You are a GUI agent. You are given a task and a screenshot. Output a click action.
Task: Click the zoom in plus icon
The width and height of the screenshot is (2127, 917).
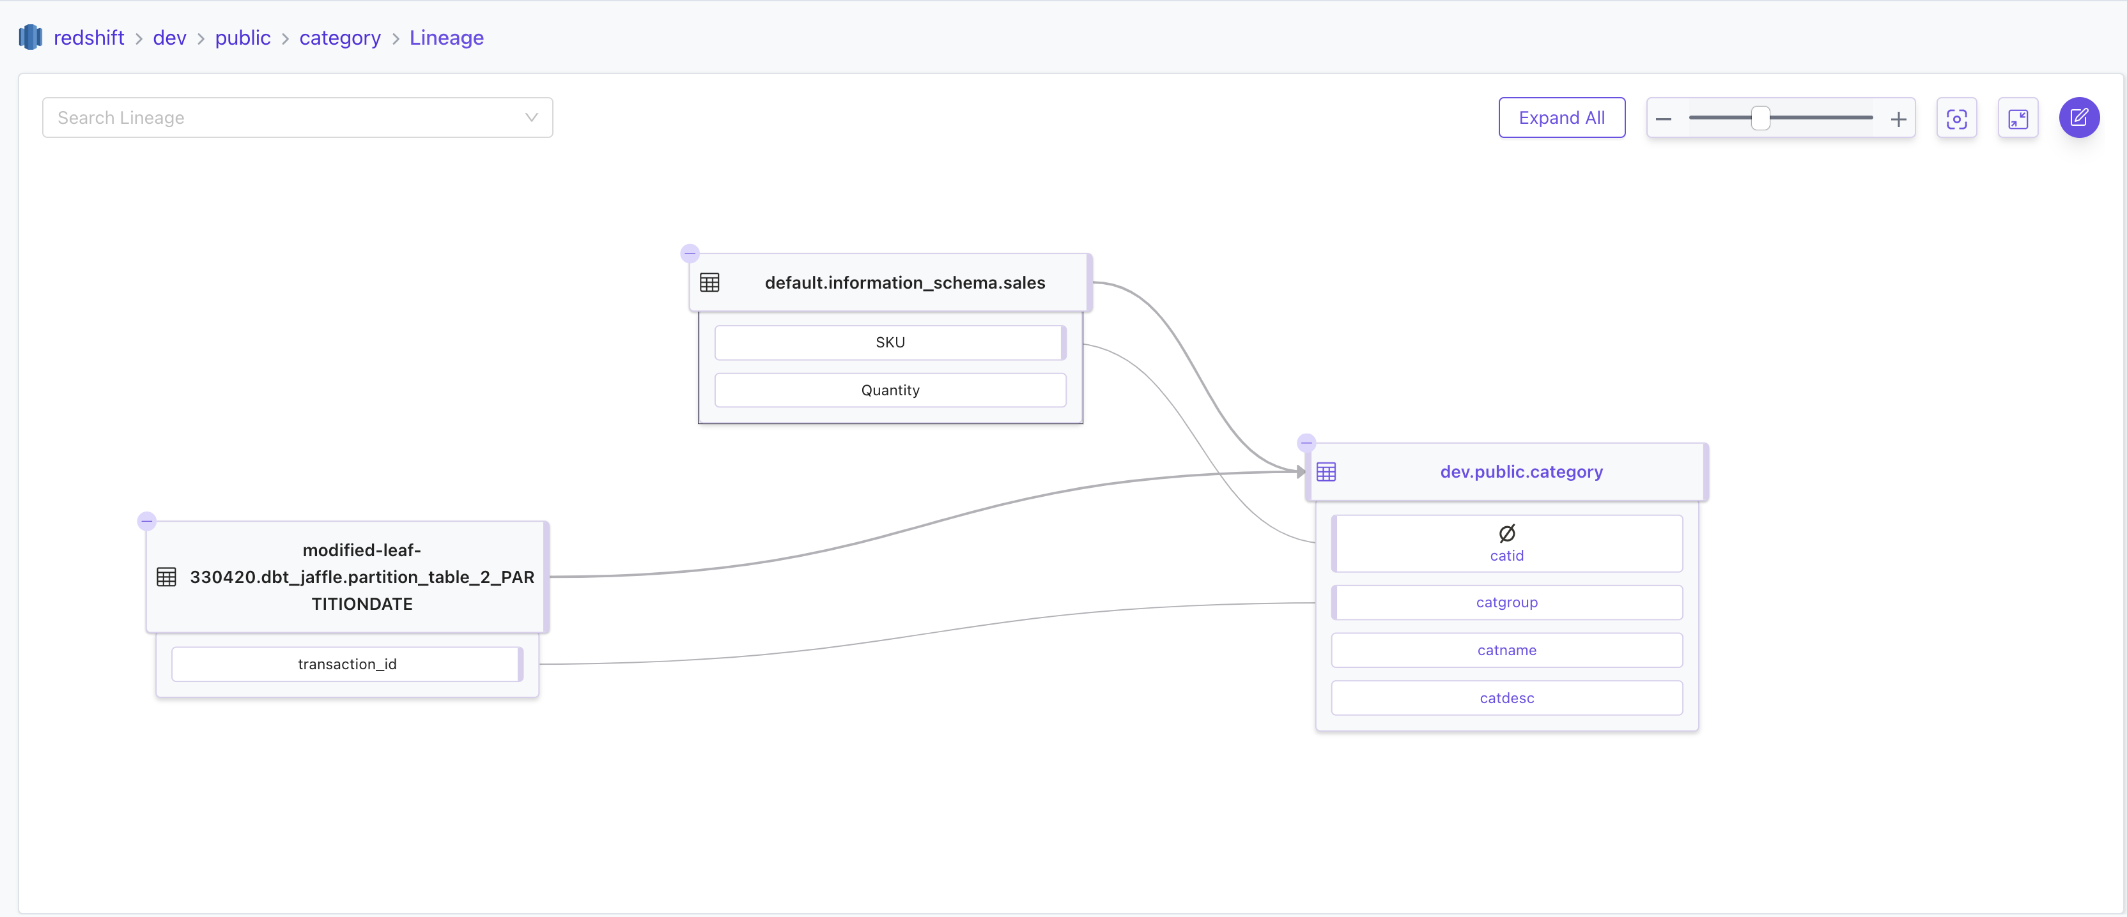(1898, 119)
